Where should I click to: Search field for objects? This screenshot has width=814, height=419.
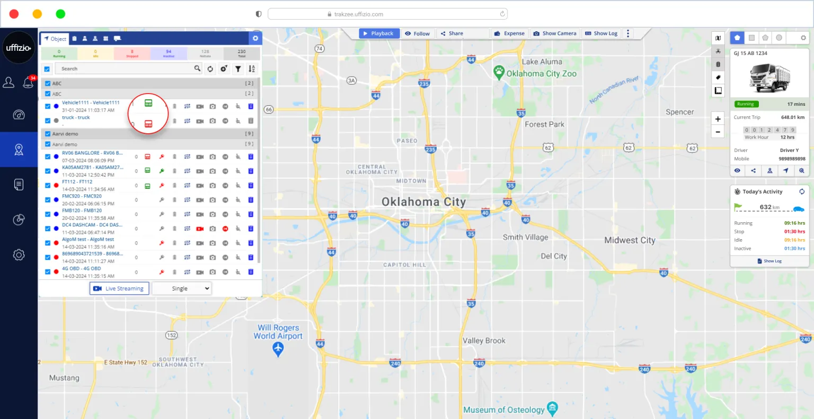click(x=125, y=69)
